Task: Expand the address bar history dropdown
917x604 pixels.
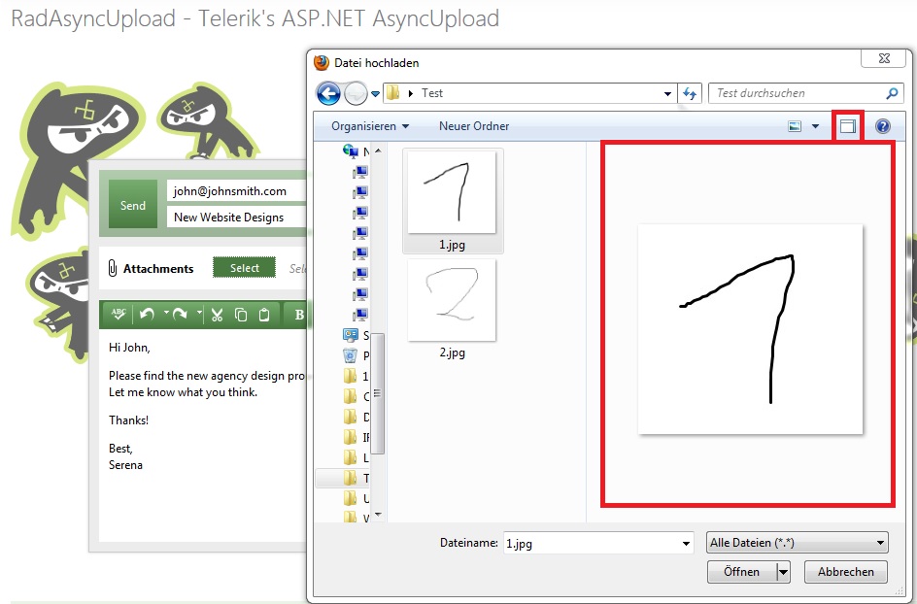Action: pyautogui.click(x=667, y=94)
